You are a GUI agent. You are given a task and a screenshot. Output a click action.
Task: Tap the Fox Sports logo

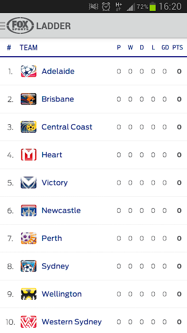(20, 25)
